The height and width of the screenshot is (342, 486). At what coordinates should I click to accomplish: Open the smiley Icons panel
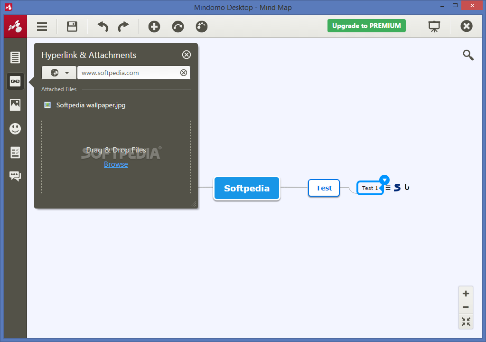click(x=15, y=128)
